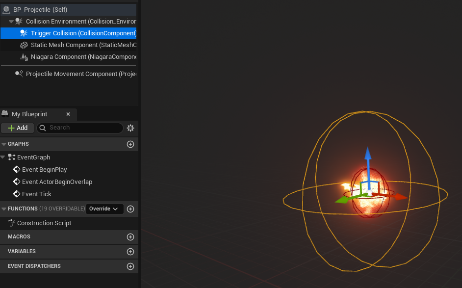Collapse the Collision Environment component tree
The image size is (462, 288).
click(11, 22)
